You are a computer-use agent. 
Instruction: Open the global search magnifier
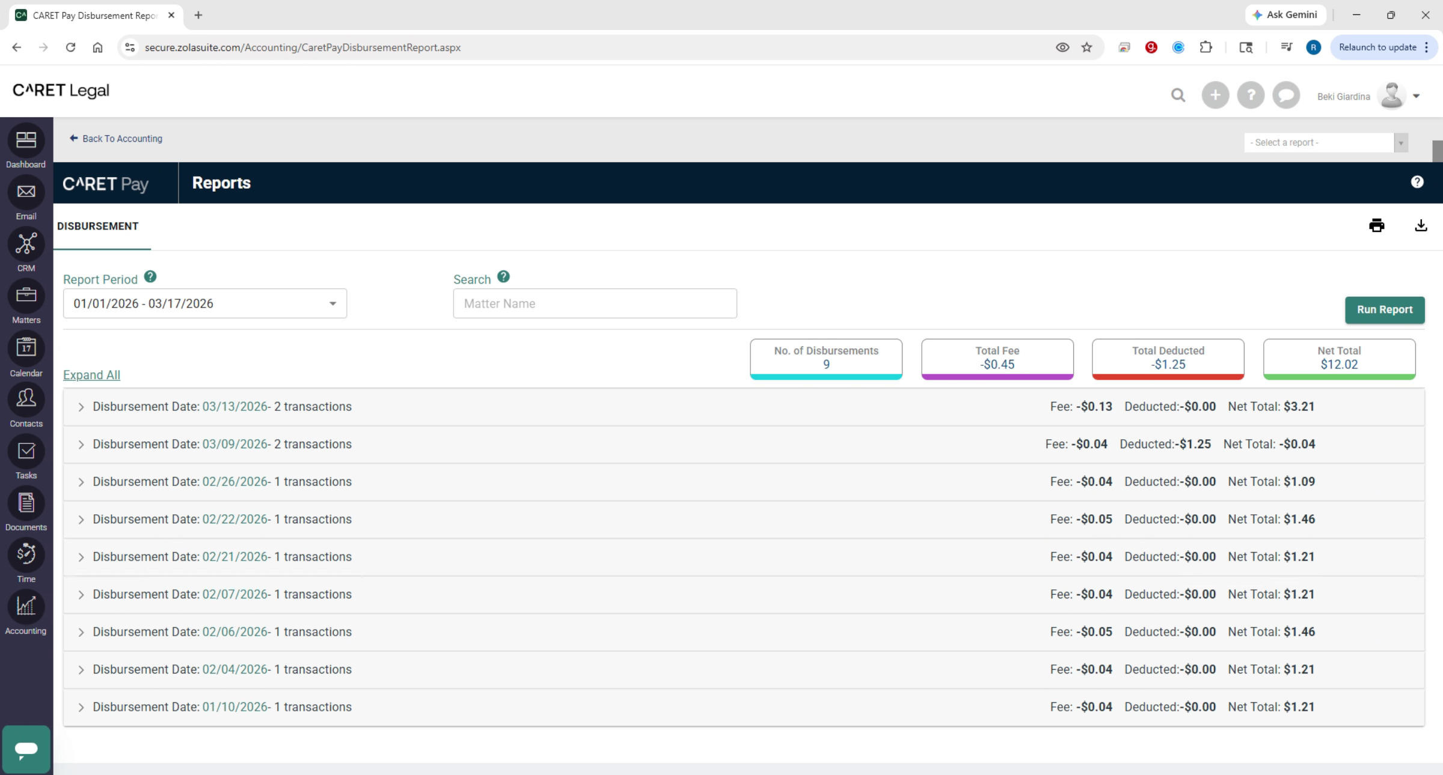pos(1178,96)
